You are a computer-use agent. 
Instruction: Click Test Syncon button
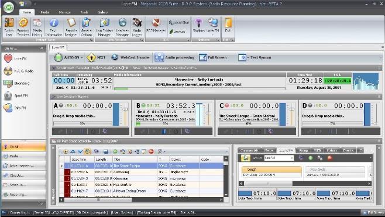(x=255, y=57)
